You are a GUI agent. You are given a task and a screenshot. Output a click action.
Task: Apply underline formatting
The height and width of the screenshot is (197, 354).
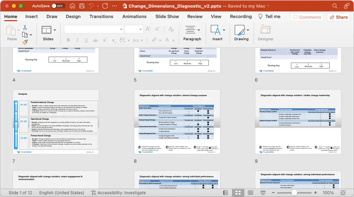tap(86, 40)
